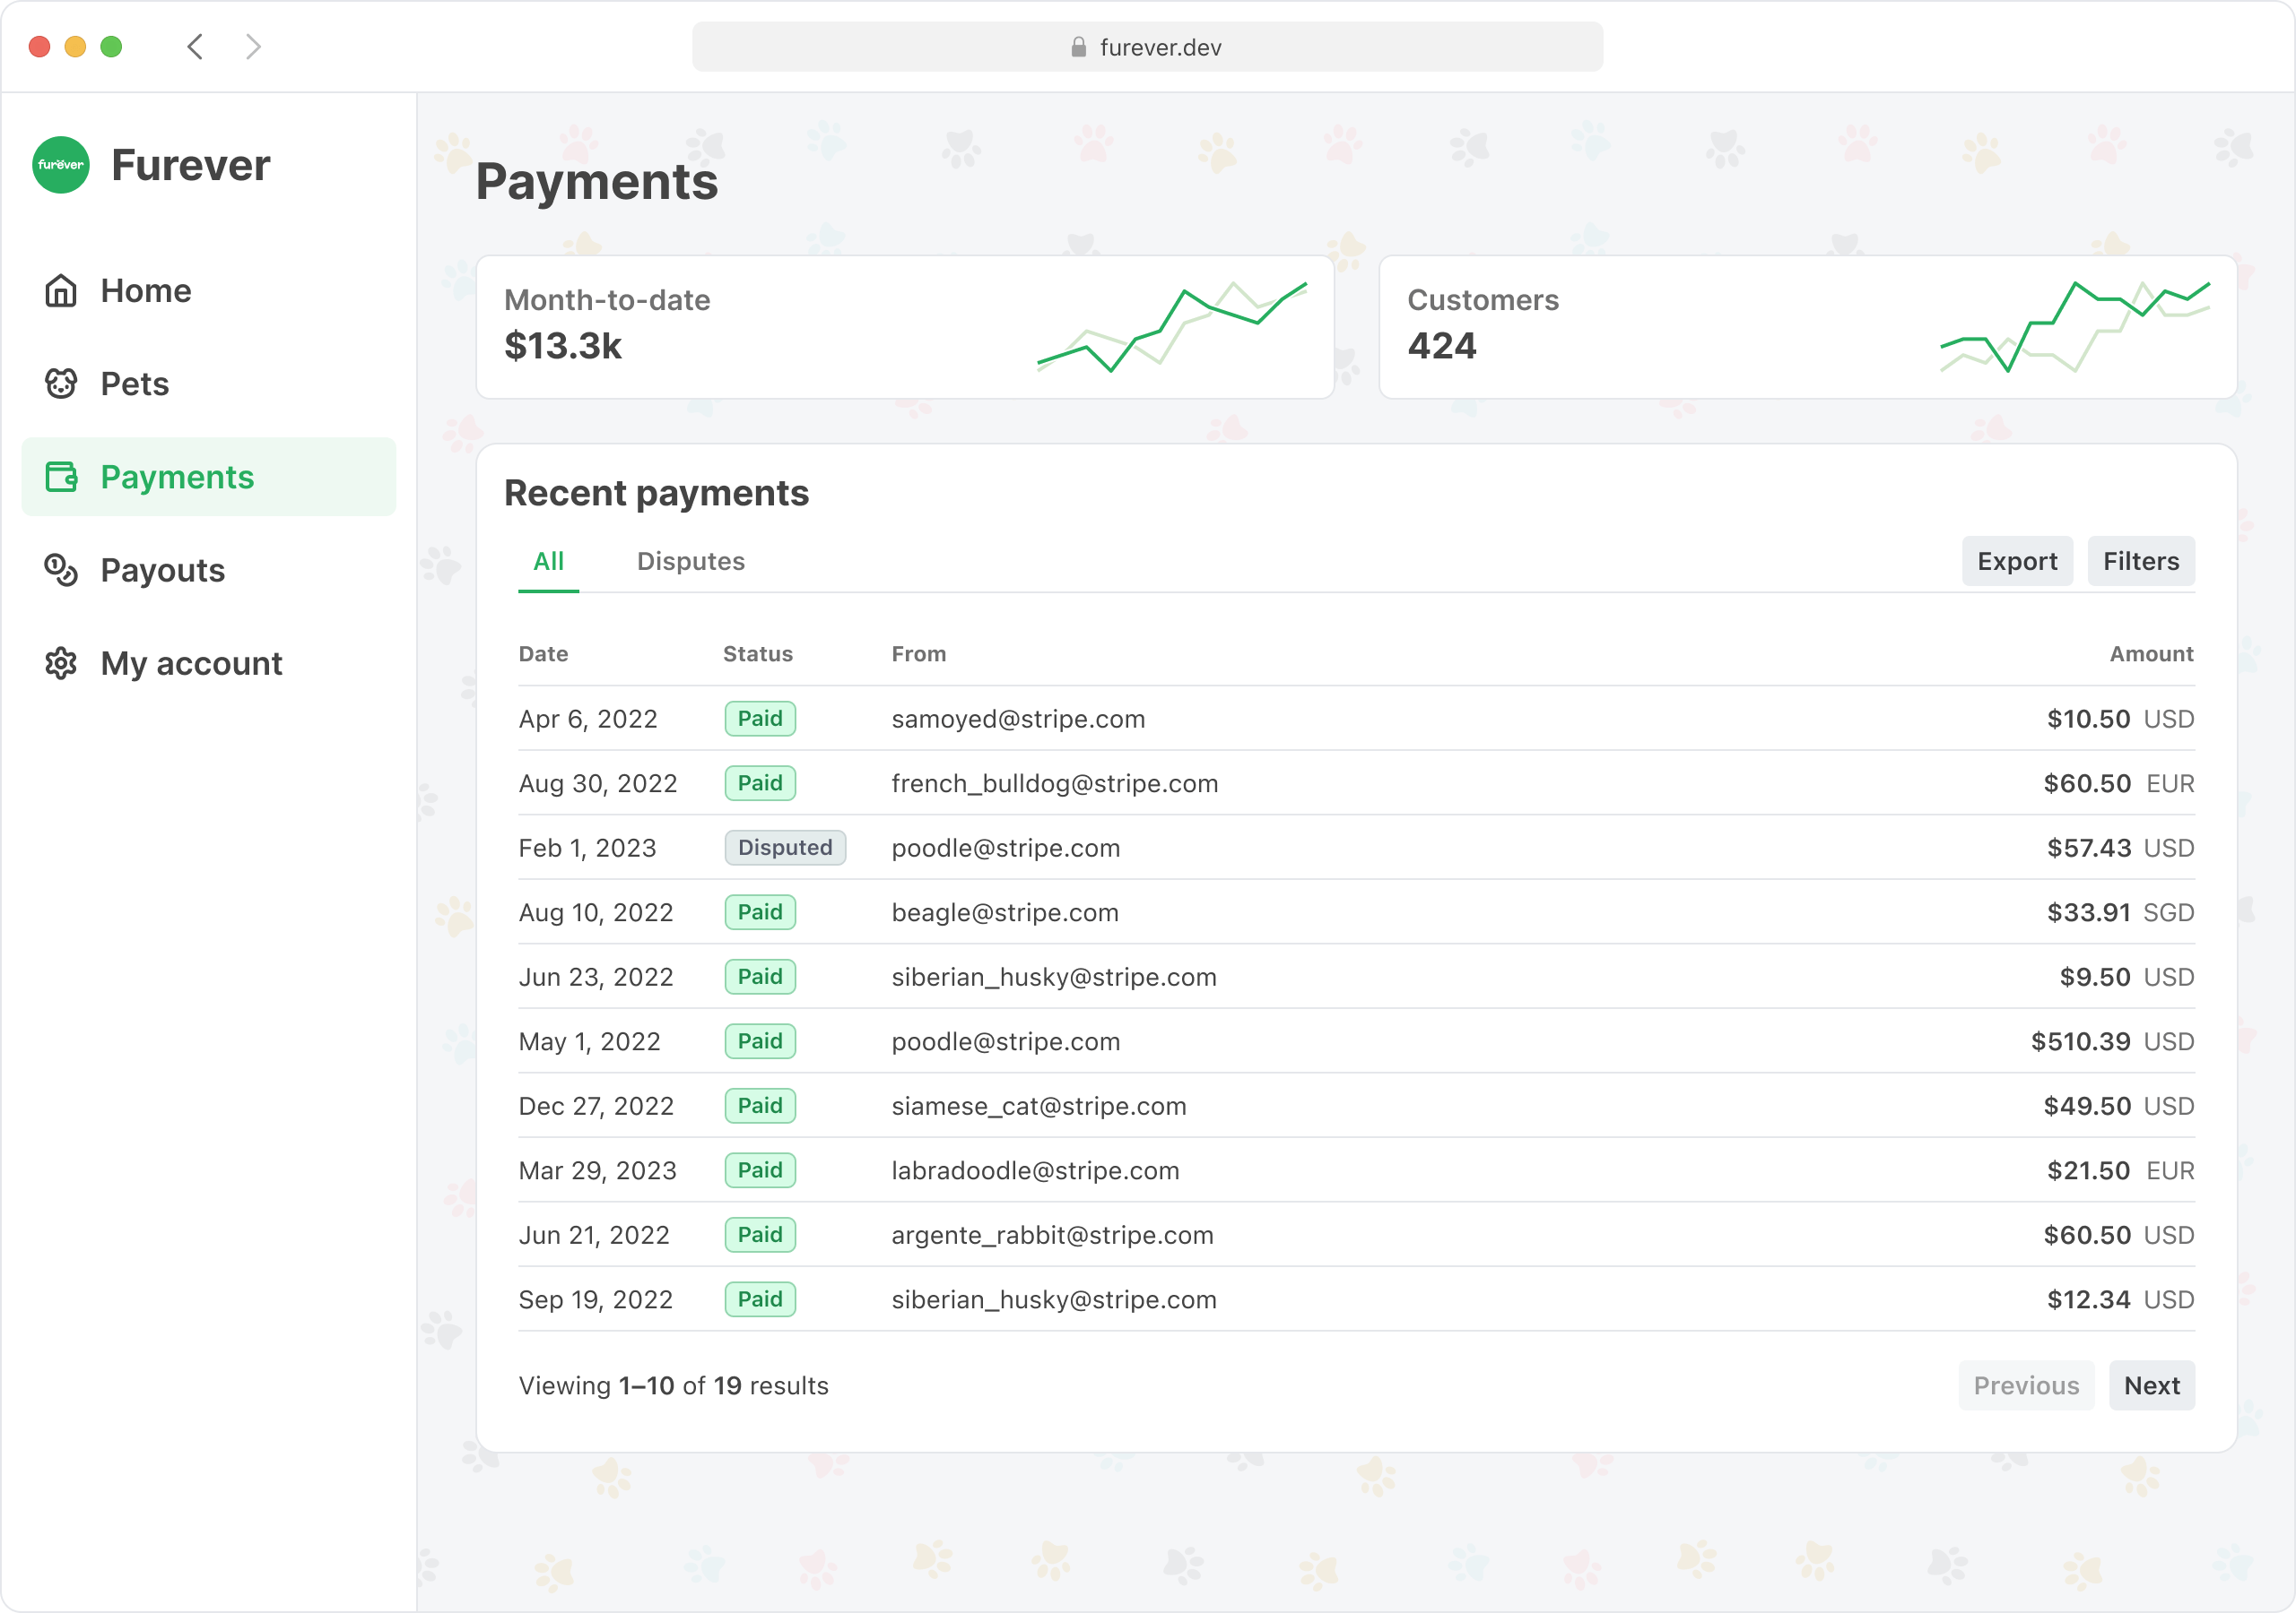Image resolution: width=2296 pixels, height=1613 pixels.
Task: Open My account via gear icon
Action: (x=61, y=662)
